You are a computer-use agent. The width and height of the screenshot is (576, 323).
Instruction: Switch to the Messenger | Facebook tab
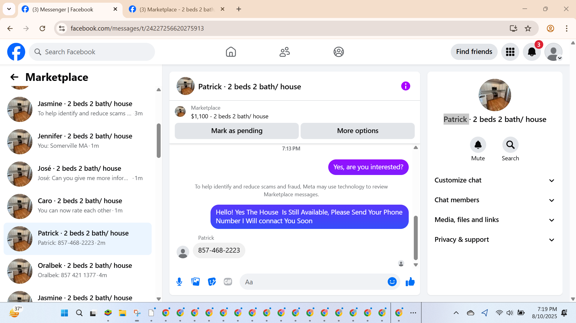point(70,9)
